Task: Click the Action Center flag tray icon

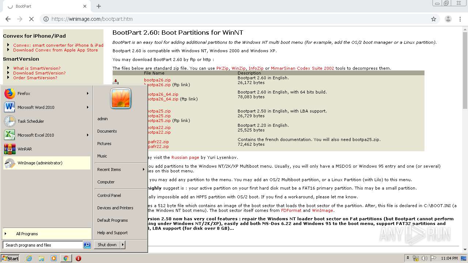Action: [x=433, y=258]
